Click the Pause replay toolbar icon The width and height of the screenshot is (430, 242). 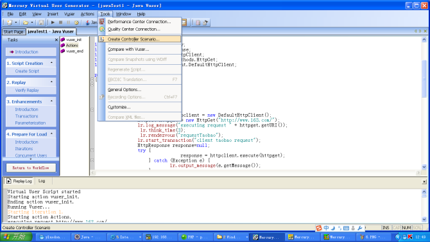coord(68,22)
